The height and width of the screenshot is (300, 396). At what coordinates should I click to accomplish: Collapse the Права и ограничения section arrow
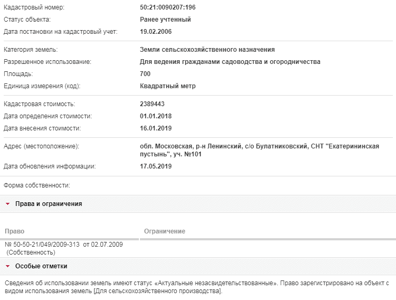(7, 204)
